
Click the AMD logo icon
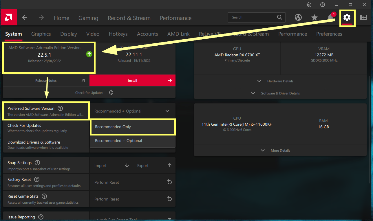click(9, 17)
